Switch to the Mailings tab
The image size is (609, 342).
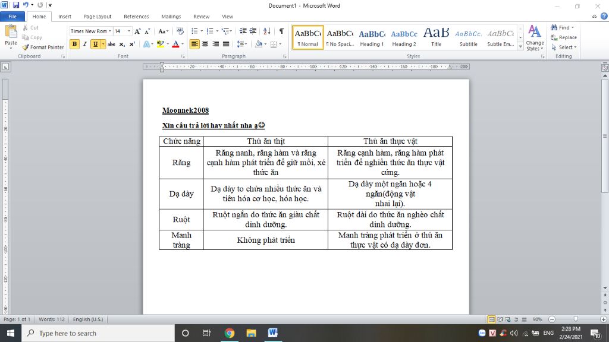coord(171,17)
